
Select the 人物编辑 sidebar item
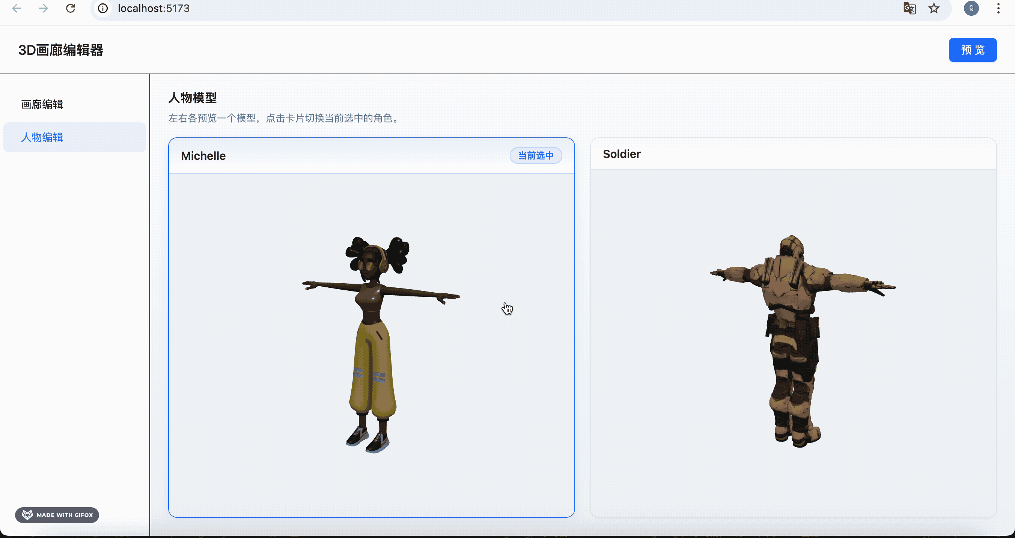point(74,137)
